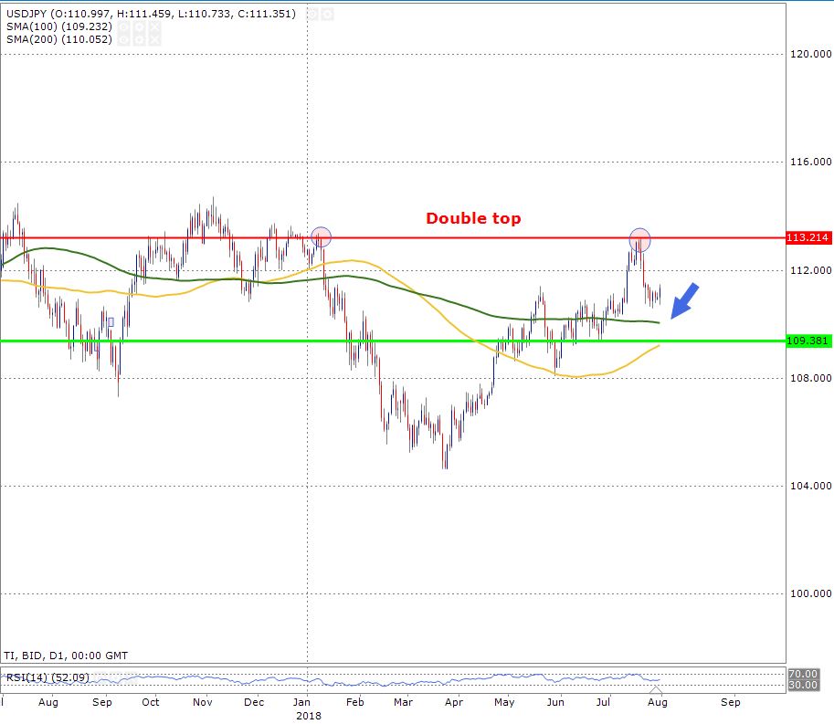Click the SMA(100) (109.232) legend label
834x724 pixels.
pyautogui.click(x=59, y=26)
